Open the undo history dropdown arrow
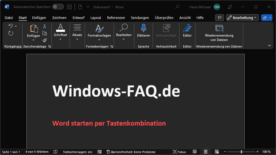Screen dimensions: 276x155 click(16, 26)
